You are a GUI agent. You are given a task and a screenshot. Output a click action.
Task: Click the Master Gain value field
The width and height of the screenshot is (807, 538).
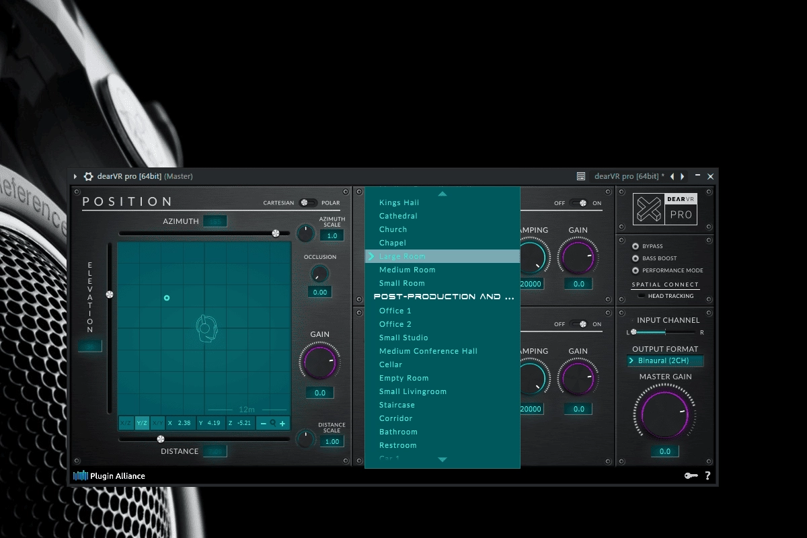coord(665,451)
